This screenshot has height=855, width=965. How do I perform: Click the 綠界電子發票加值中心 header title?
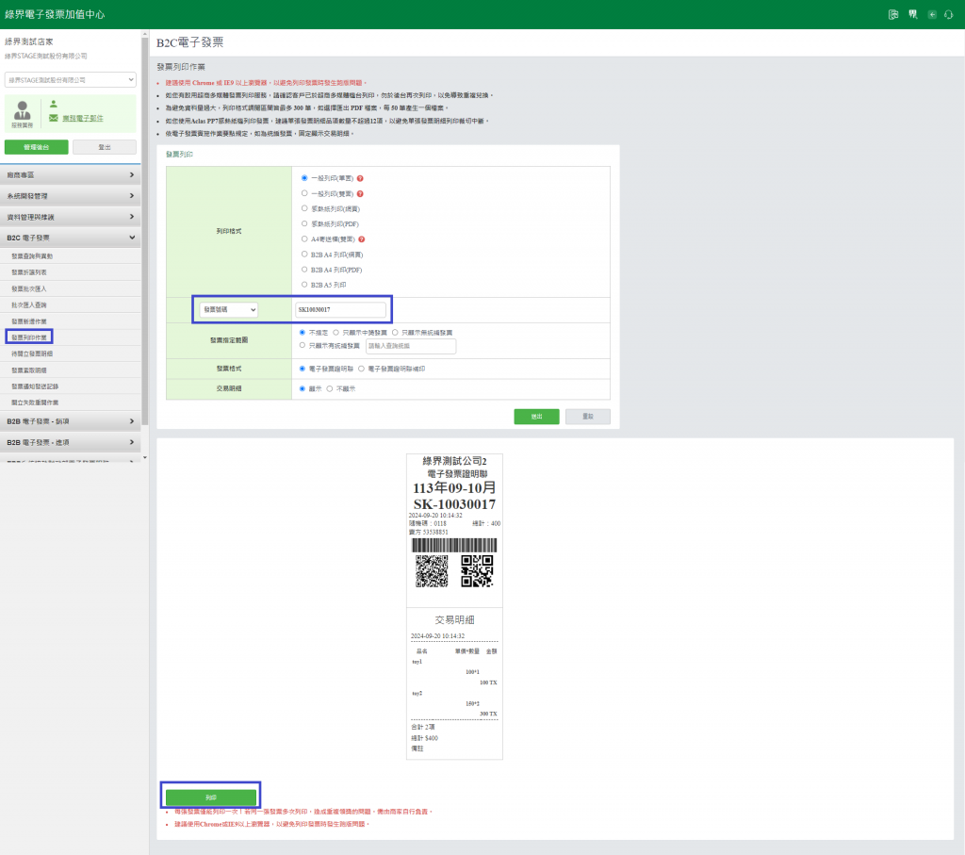pyautogui.click(x=55, y=14)
